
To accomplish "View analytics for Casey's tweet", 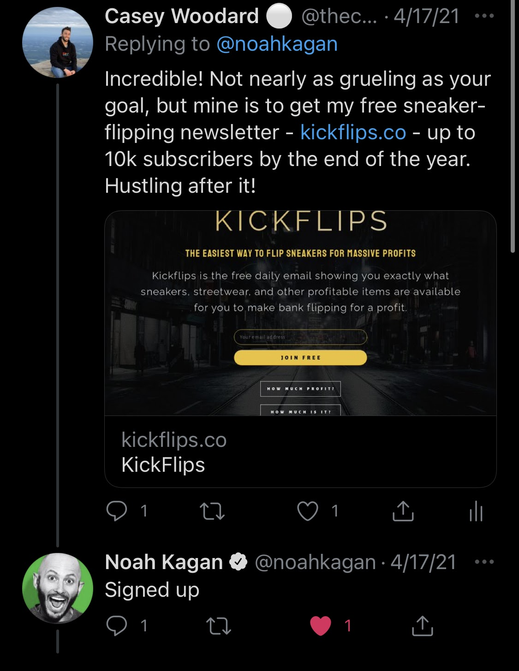I will pyautogui.click(x=476, y=512).
